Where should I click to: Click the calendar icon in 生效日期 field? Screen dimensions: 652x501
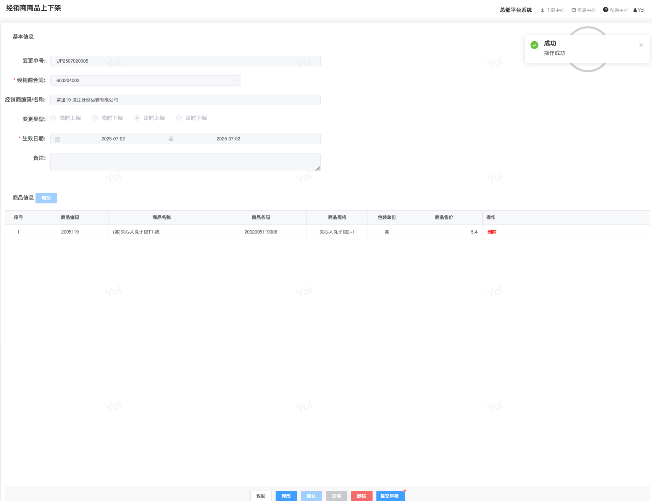(x=58, y=139)
